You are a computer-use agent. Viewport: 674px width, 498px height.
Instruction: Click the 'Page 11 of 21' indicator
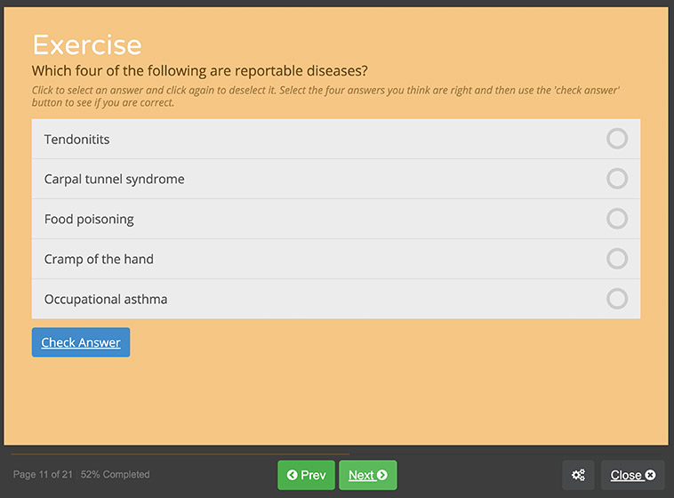(x=43, y=475)
